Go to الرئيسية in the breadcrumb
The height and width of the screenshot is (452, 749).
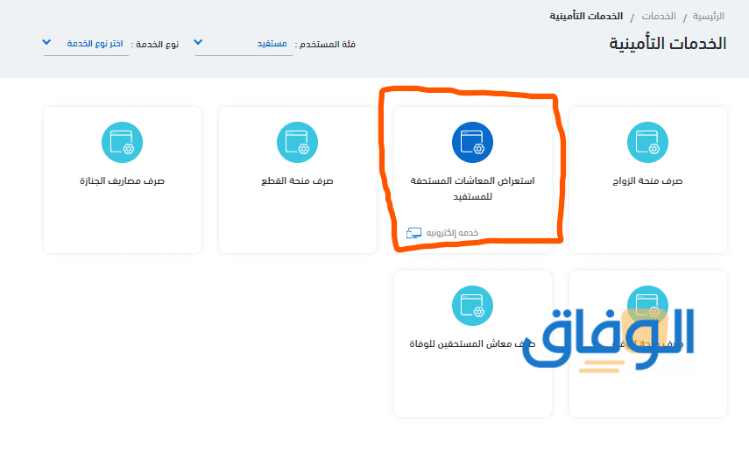[709, 17]
